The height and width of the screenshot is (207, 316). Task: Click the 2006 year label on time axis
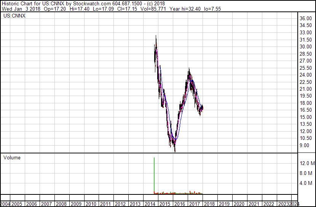(32, 204)
